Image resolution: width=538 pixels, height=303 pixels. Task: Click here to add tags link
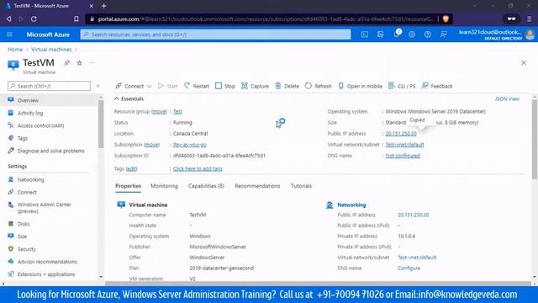[198, 168]
